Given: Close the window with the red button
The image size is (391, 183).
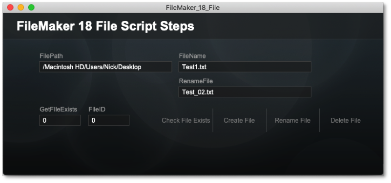Looking at the screenshot, I should pos(10,7).
